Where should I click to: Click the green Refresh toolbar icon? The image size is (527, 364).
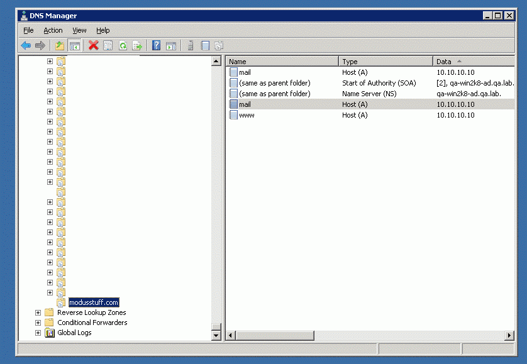(x=123, y=45)
